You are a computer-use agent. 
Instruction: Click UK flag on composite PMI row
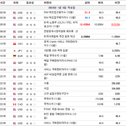coord(15,63)
